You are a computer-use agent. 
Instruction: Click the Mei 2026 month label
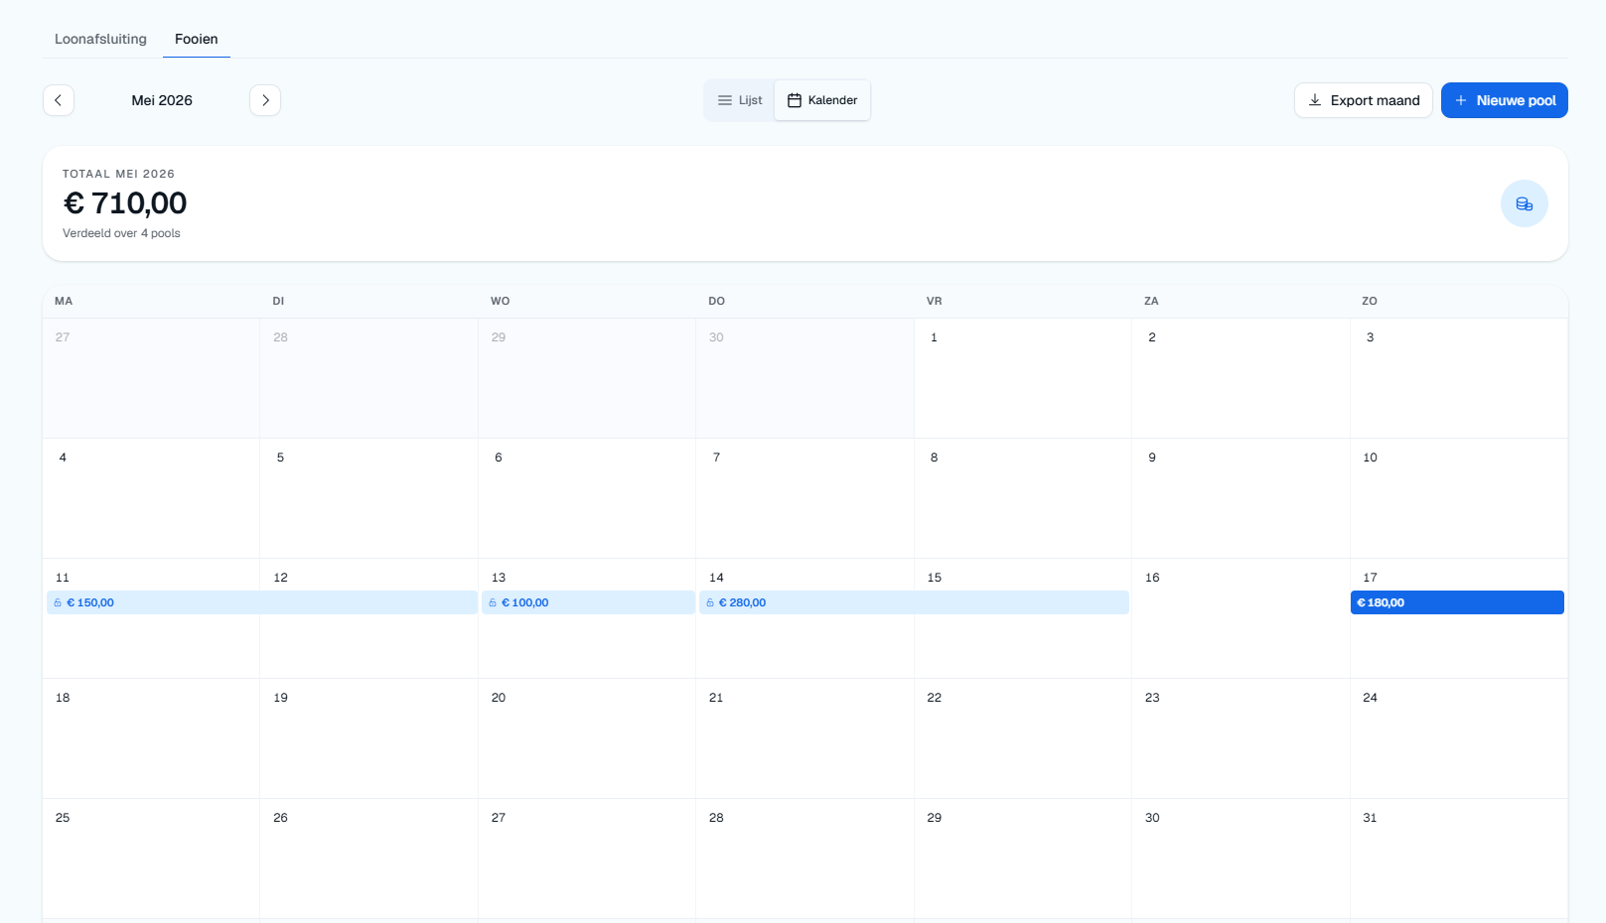point(162,100)
